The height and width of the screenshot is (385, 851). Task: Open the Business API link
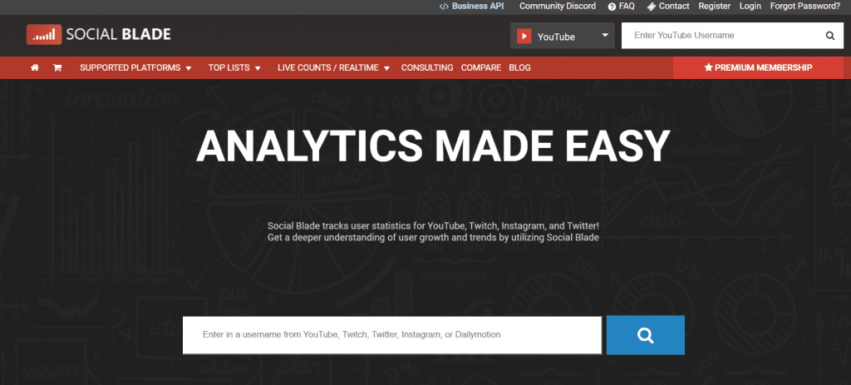472,7
